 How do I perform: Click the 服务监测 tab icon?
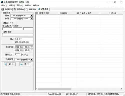(x=27, y=9)
